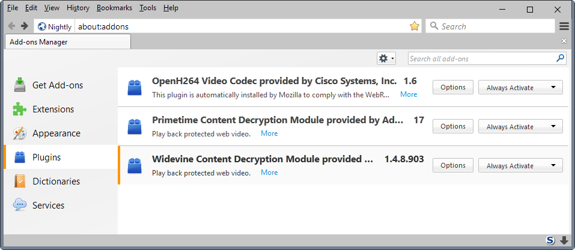
Task: Go to the Get Add-ons category
Action: [57, 85]
